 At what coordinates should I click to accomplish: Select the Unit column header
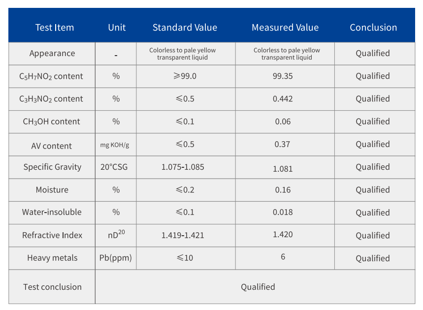tap(117, 28)
